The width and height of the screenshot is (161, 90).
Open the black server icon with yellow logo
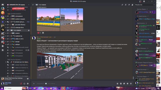point(3,30)
